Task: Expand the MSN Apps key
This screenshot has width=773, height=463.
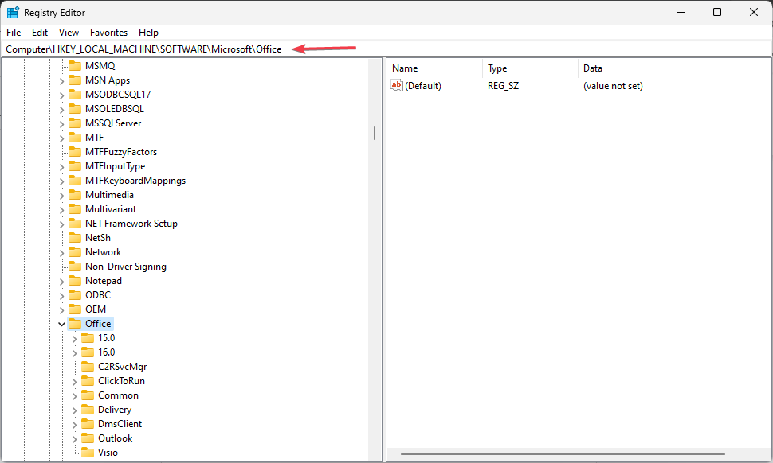Action: coord(61,80)
